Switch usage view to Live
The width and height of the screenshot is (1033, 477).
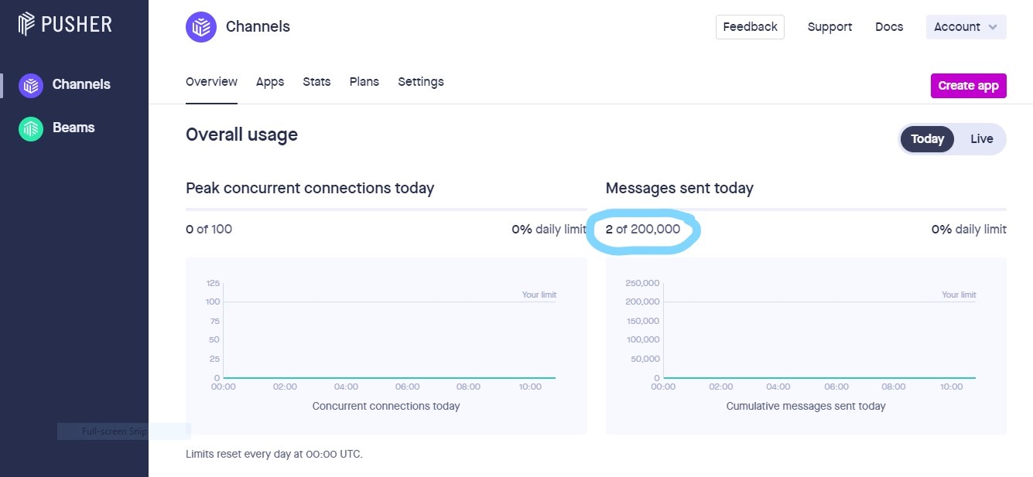(x=981, y=139)
